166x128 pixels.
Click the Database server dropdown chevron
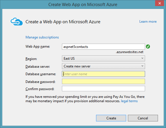click(x=142, y=66)
